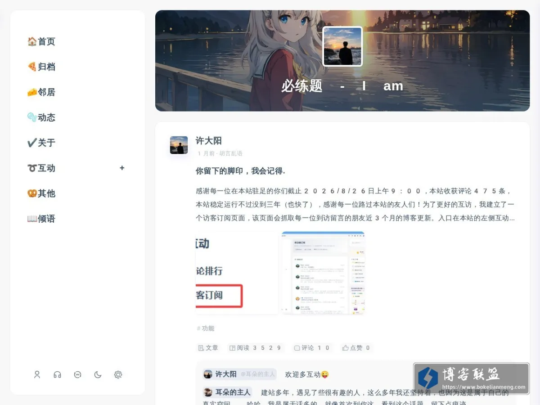Open the 胡言乱语 category link
The width and height of the screenshot is (540, 405).
[231, 153]
